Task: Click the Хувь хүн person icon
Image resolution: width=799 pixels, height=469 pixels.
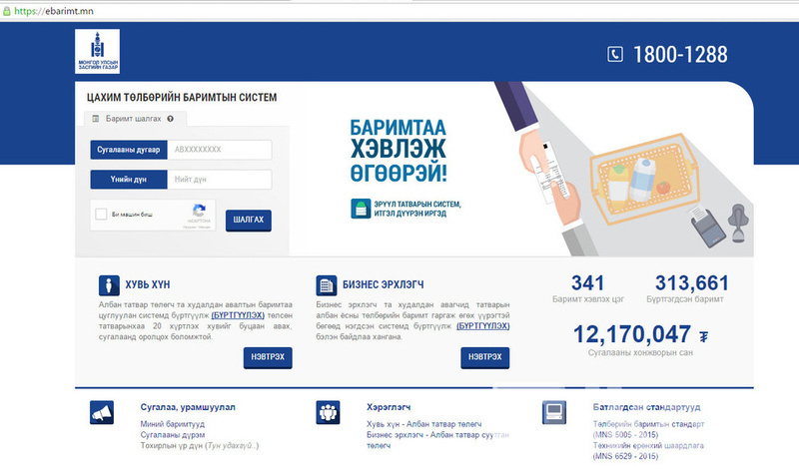Action: [105, 284]
